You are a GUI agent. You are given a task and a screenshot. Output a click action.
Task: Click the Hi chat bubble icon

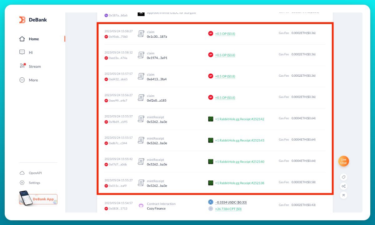pos(22,52)
